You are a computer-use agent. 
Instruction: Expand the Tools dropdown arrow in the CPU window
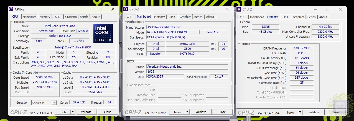coord(73,112)
